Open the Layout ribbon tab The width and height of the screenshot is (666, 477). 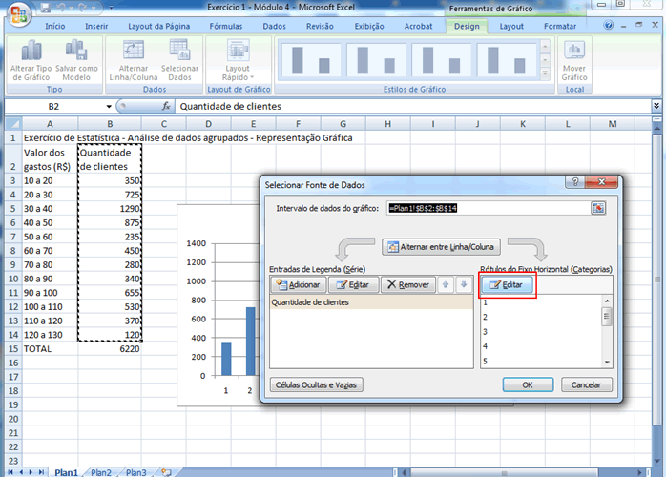pyautogui.click(x=511, y=27)
